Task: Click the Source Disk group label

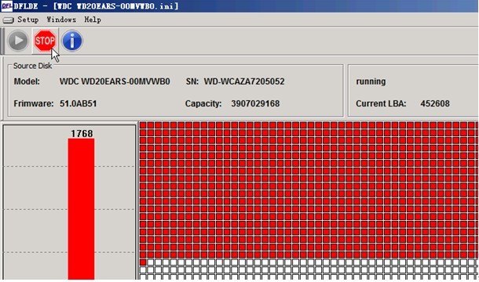Action: click(x=32, y=66)
